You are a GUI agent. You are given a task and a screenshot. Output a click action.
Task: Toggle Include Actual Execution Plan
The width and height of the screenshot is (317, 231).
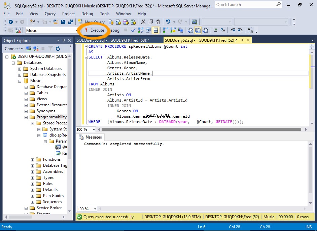(x=166, y=31)
